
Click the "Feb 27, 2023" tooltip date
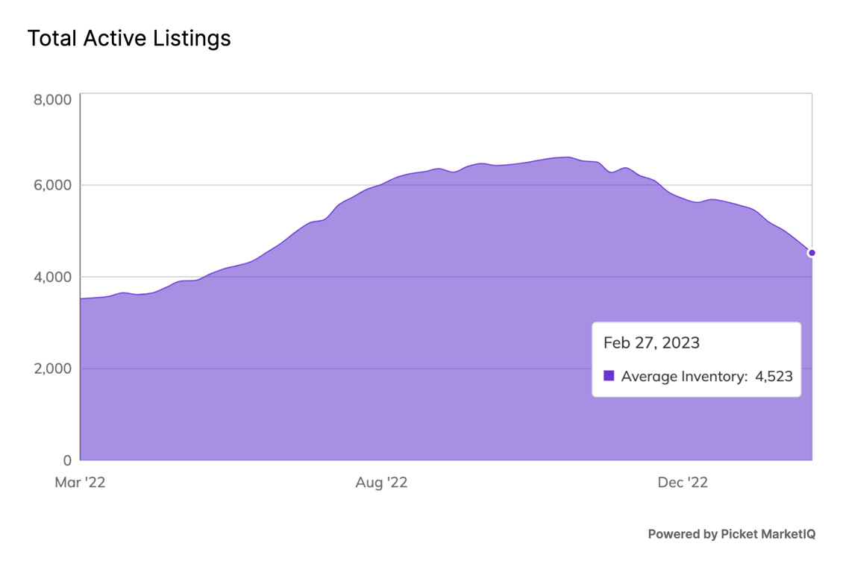(x=651, y=343)
